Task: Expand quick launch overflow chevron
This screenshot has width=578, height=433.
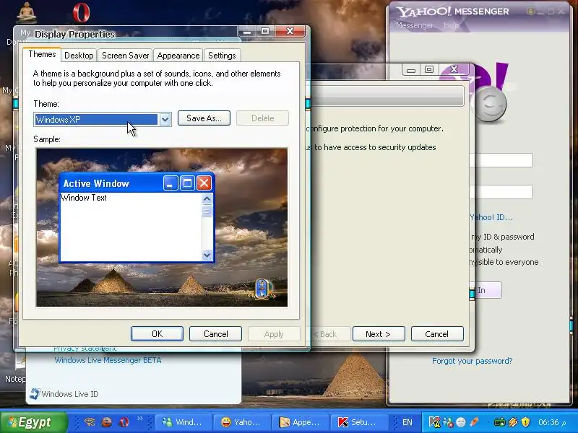Action: coord(140,419)
